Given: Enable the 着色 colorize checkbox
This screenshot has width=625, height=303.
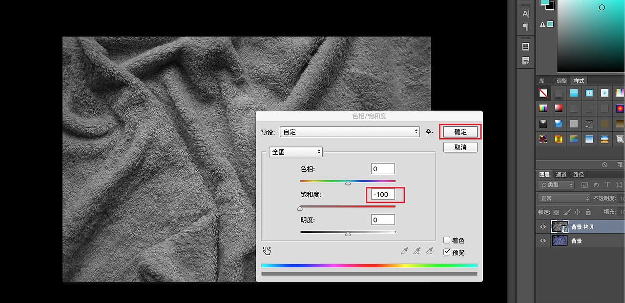Looking at the screenshot, I should (x=447, y=240).
